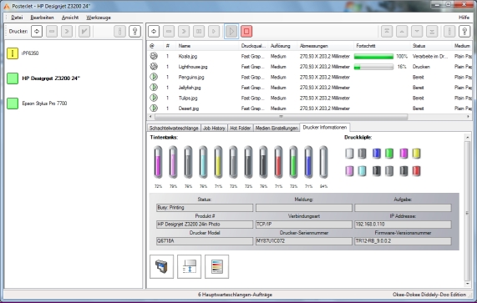
Task: Open the Werkzeuge menu
Action: pos(99,18)
